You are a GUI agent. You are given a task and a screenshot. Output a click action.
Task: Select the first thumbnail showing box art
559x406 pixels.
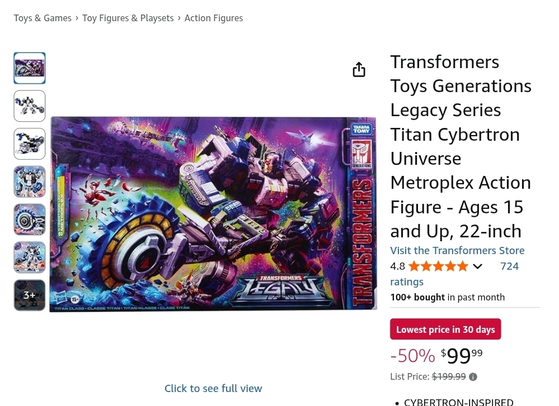(30, 68)
